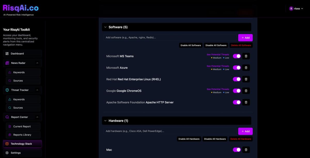Open Current Report in sidebar
Screen dimensions: 310x158
click(x=23, y=126)
